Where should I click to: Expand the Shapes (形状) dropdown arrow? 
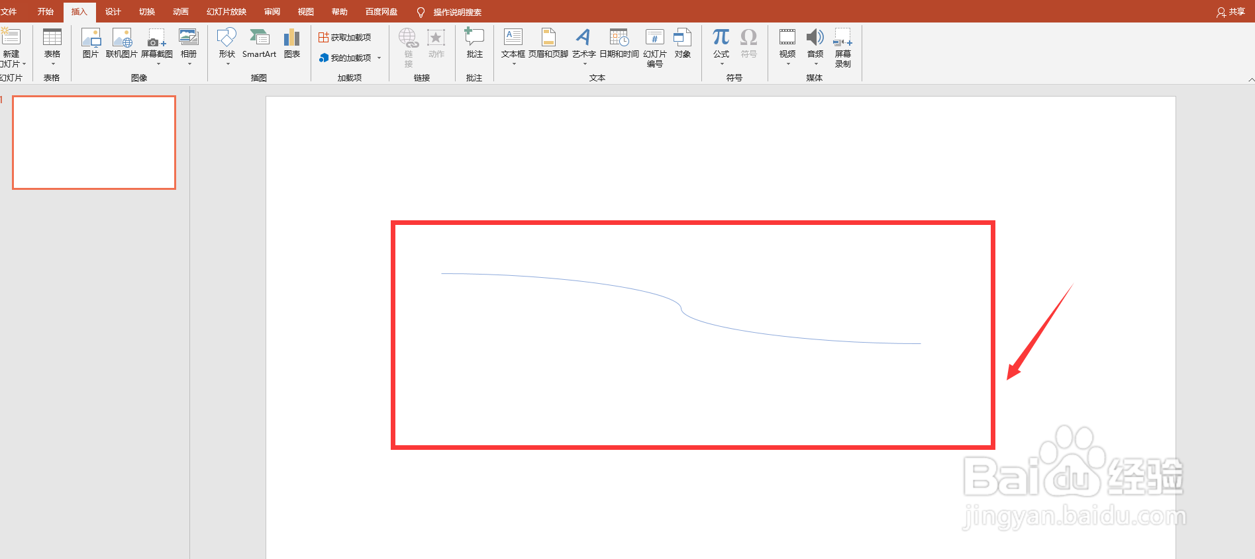pos(228,64)
